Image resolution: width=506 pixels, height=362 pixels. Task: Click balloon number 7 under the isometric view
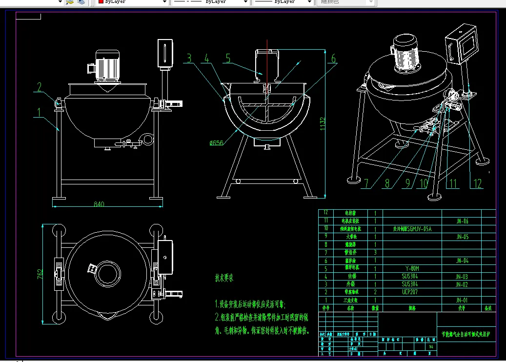click(366, 183)
